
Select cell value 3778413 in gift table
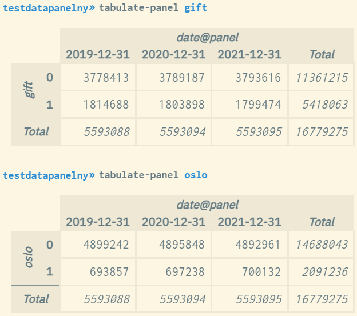[x=106, y=78]
